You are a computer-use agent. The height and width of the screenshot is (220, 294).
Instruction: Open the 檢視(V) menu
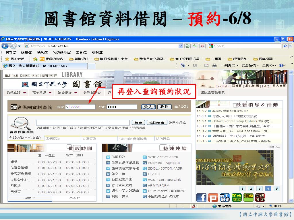[42, 52]
